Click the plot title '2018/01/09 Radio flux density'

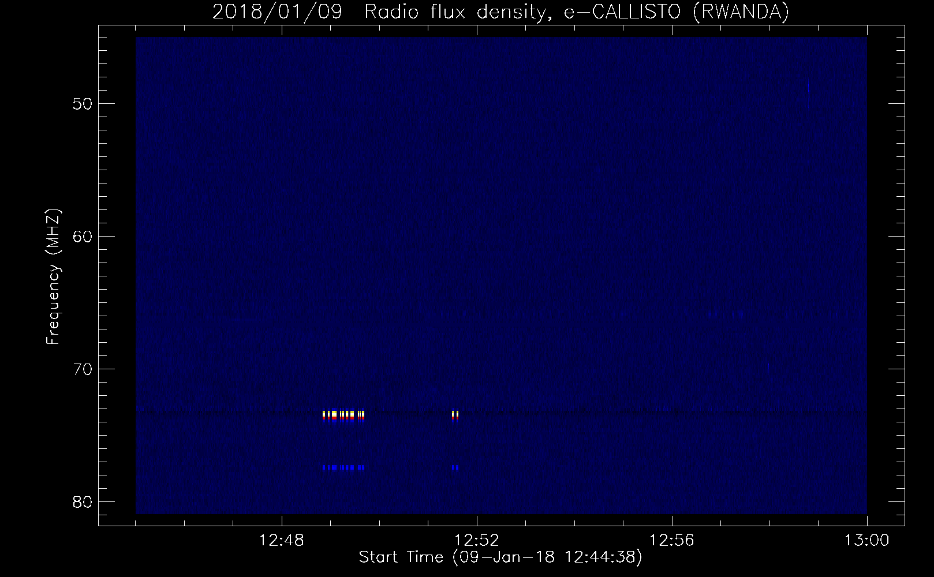379,12
